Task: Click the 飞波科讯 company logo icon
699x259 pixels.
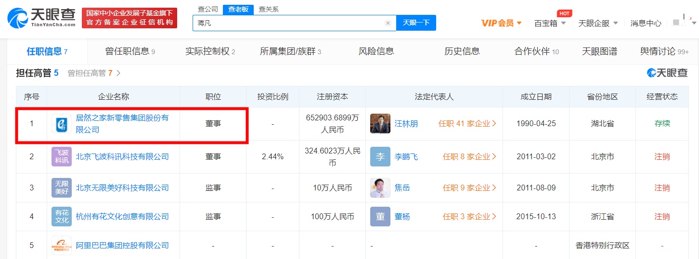Action: [62, 156]
